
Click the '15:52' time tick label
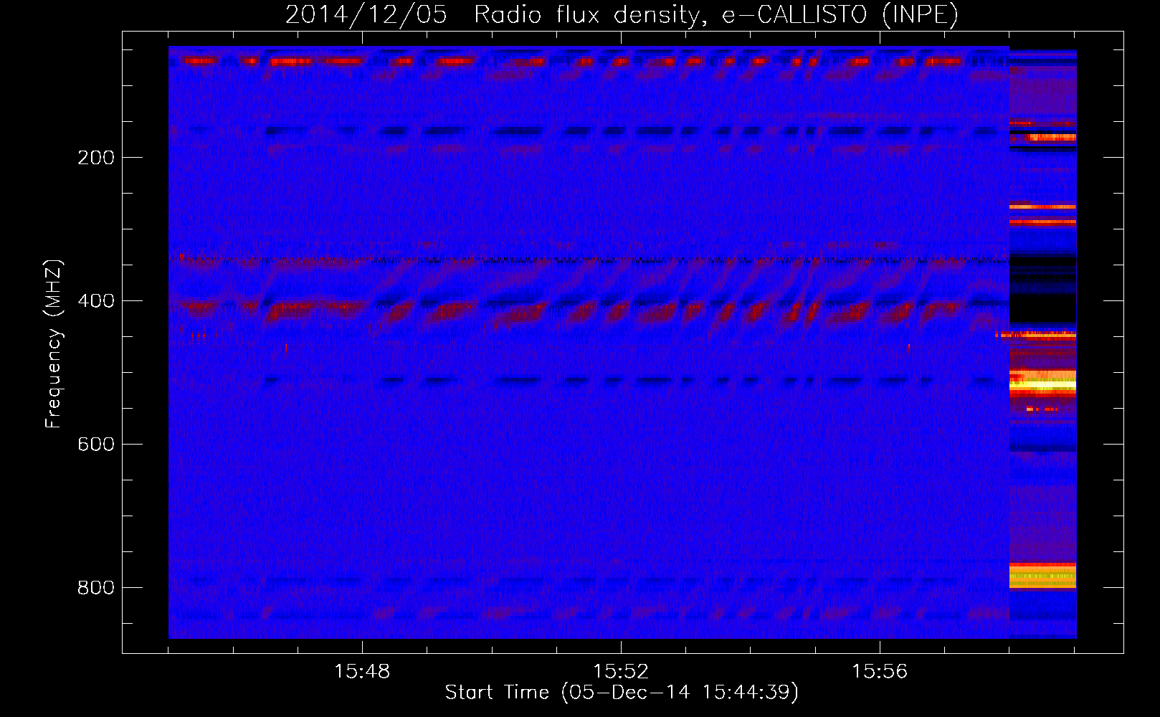[x=621, y=671]
